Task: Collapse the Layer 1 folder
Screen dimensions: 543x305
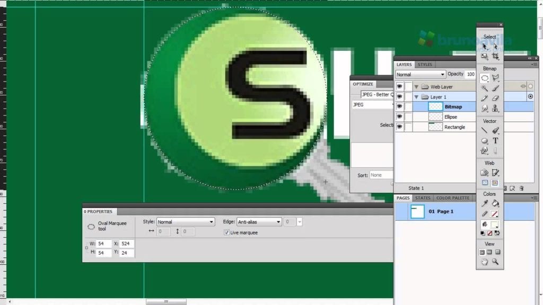Action: 417,97
